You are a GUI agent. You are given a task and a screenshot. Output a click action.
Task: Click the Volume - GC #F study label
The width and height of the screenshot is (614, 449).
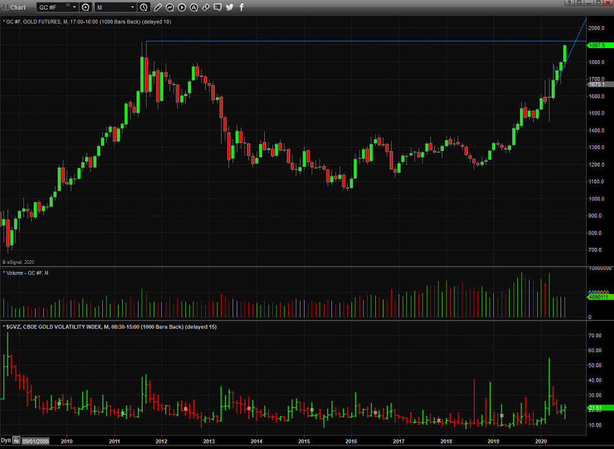[27, 273]
